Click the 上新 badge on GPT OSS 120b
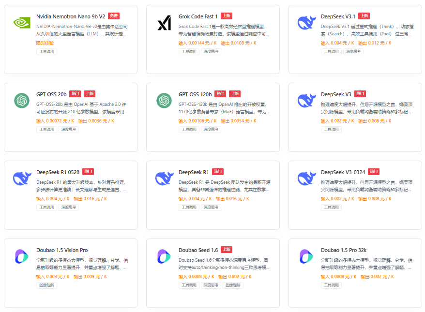The height and width of the screenshot is (312, 425). pos(235,94)
